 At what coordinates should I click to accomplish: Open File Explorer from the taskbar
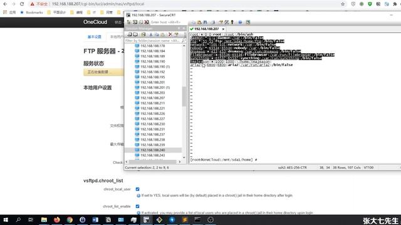pyautogui.click(x=44, y=219)
